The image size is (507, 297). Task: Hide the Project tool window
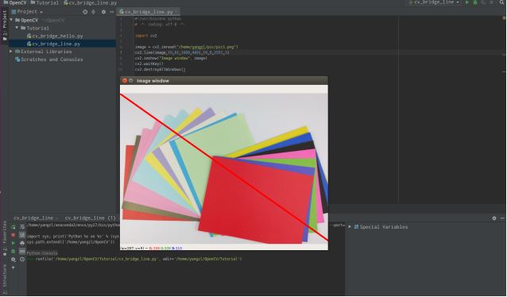pos(111,12)
